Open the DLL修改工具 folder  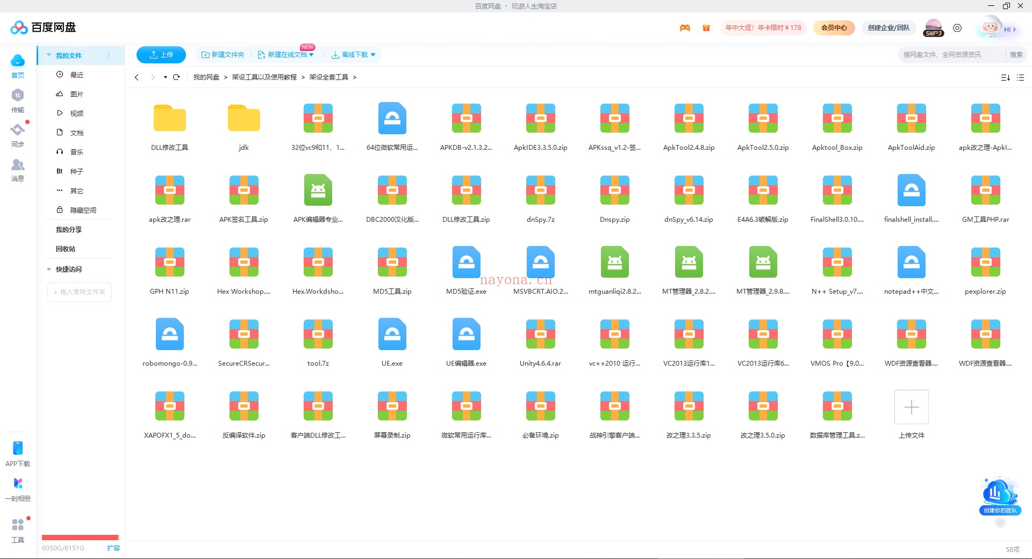pyautogui.click(x=170, y=118)
